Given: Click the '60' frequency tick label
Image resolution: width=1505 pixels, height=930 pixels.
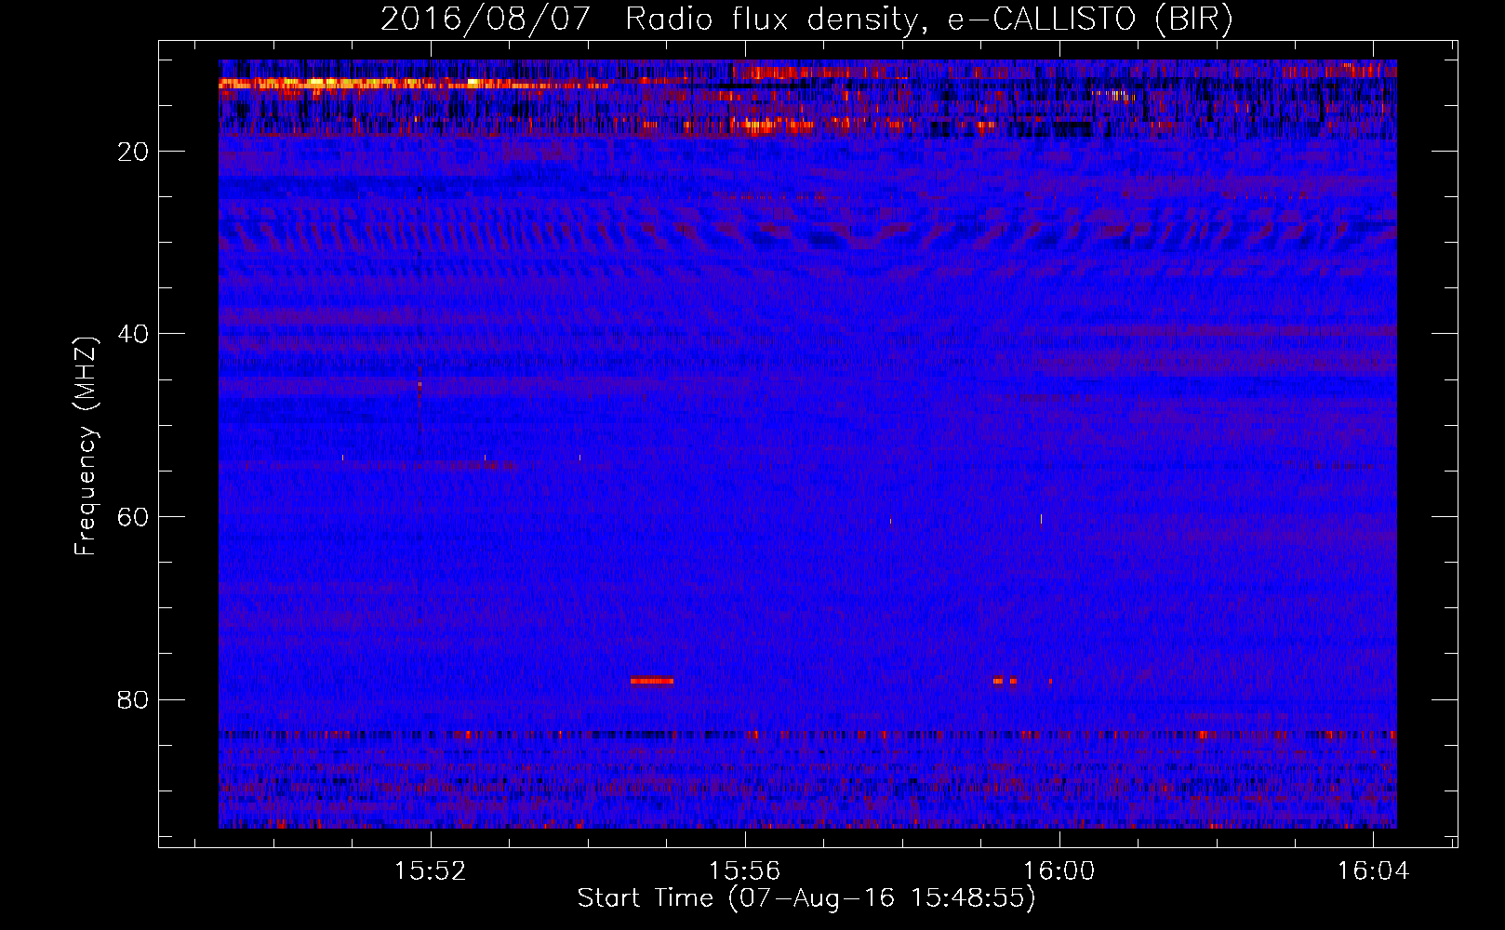Looking at the screenshot, I should 134,517.
